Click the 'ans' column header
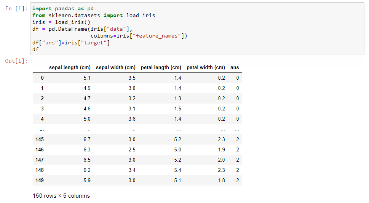Viewport: 369px width, 203px height. tap(235, 68)
